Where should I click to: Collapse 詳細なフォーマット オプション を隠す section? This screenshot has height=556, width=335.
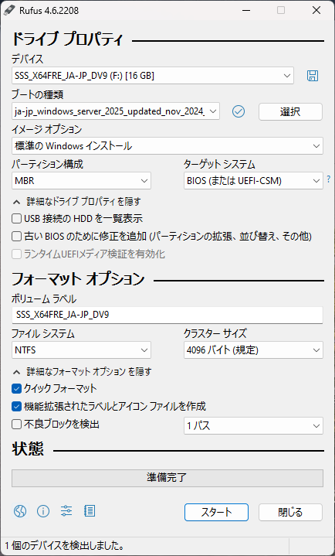[83, 372]
